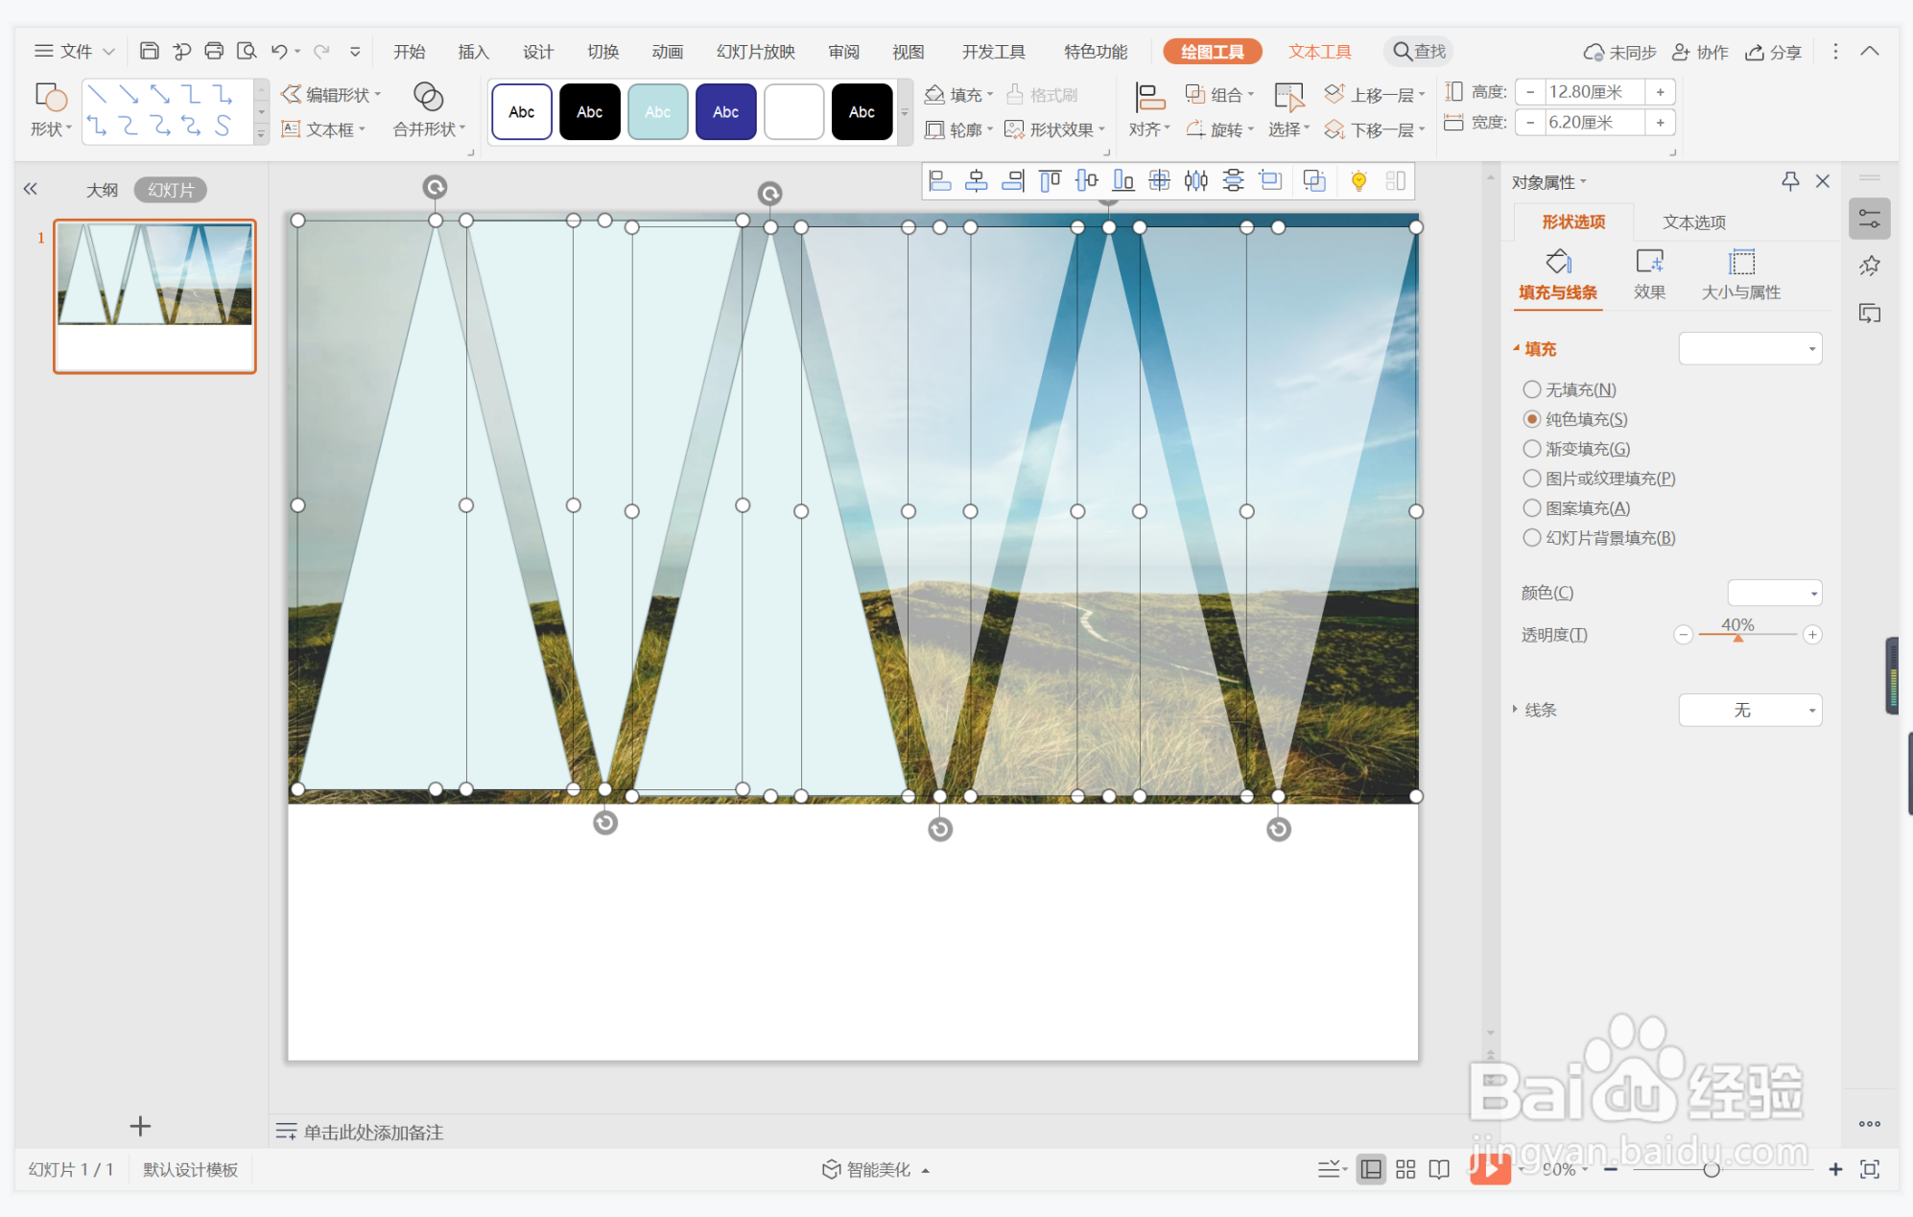Screen dimensions: 1913x1217
Task: Choose Picture or Texture Fill (图片或纹理填充)
Action: [x=1532, y=479]
